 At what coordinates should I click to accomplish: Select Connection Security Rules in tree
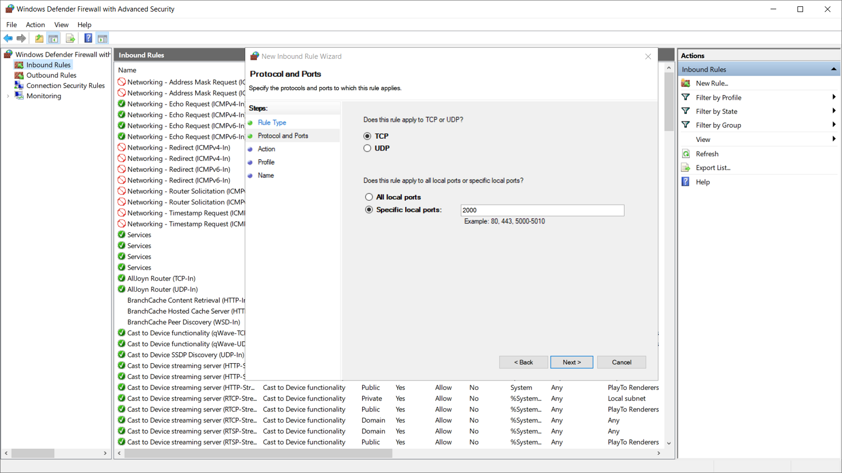(66, 85)
